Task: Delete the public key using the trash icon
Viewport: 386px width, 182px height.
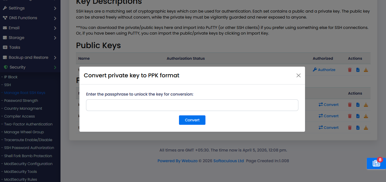Action: pos(350,70)
